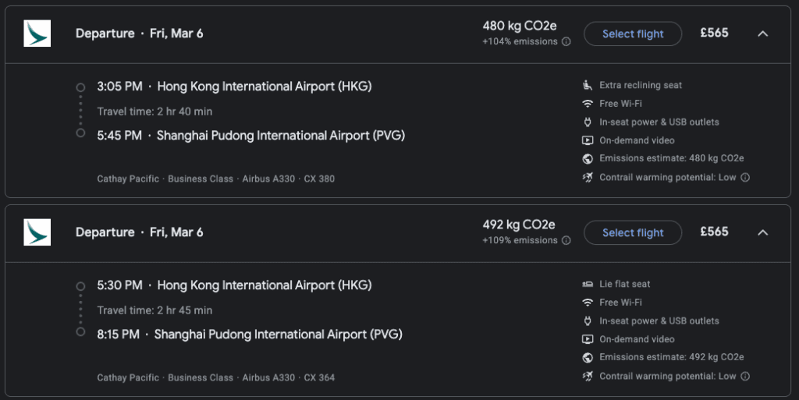Click the in-seat power outlet icon on the CX 364 flight

[588, 321]
